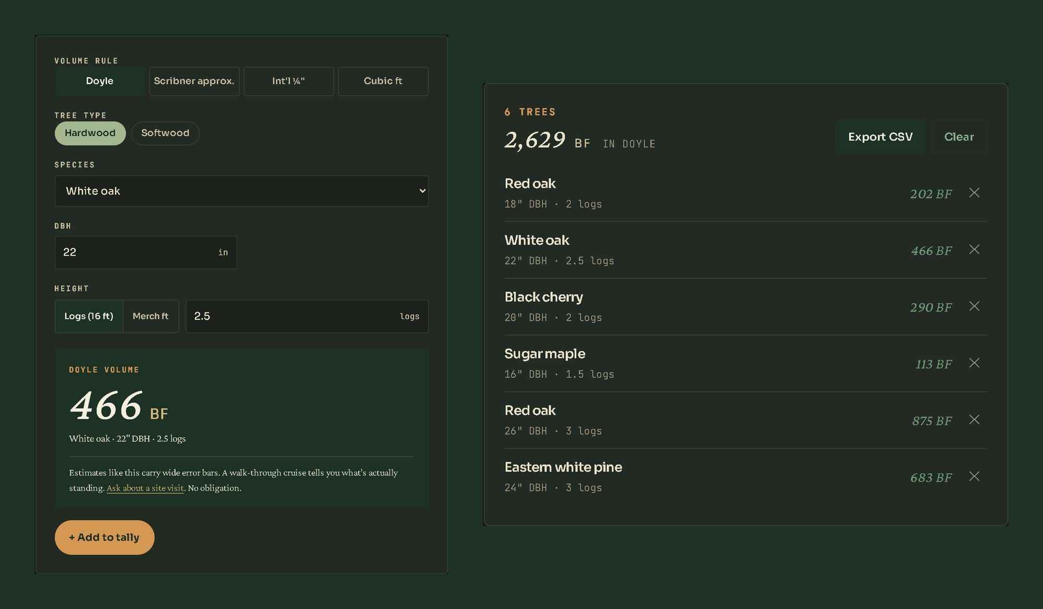Click Add to tally button
The width and height of the screenshot is (1043, 609).
point(104,538)
